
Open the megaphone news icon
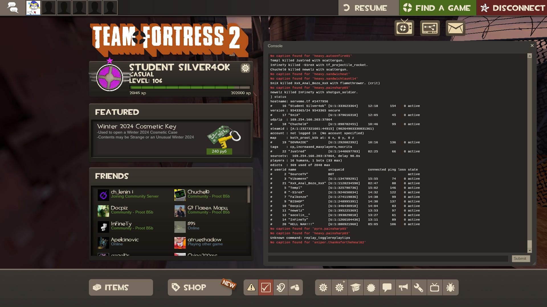[403, 287]
